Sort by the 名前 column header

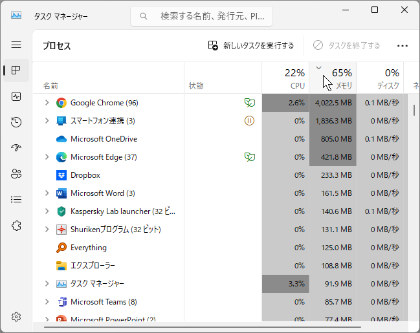pos(108,78)
